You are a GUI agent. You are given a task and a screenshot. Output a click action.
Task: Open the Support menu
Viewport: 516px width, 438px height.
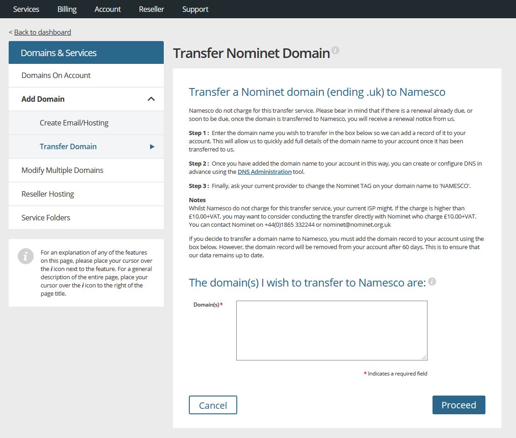195,9
